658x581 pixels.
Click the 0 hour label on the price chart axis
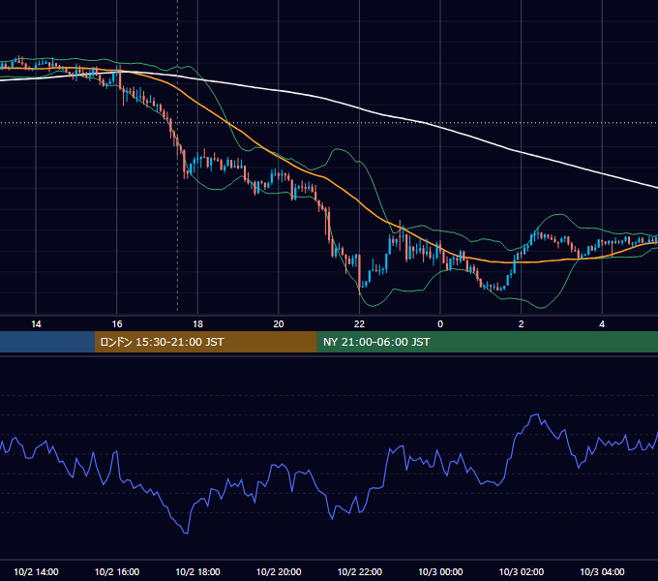pos(440,324)
